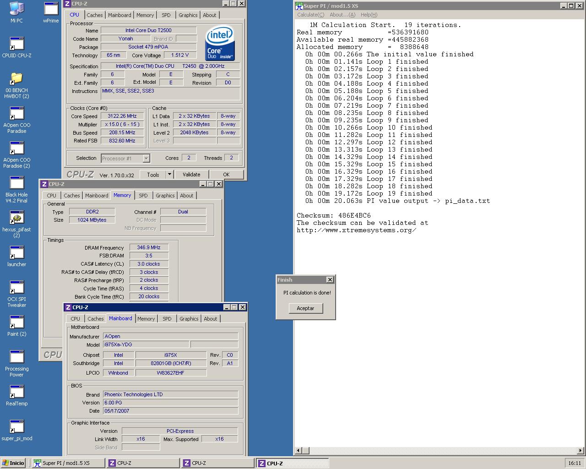Open Black Hole V4.2 Final shortcut

click(x=16, y=190)
